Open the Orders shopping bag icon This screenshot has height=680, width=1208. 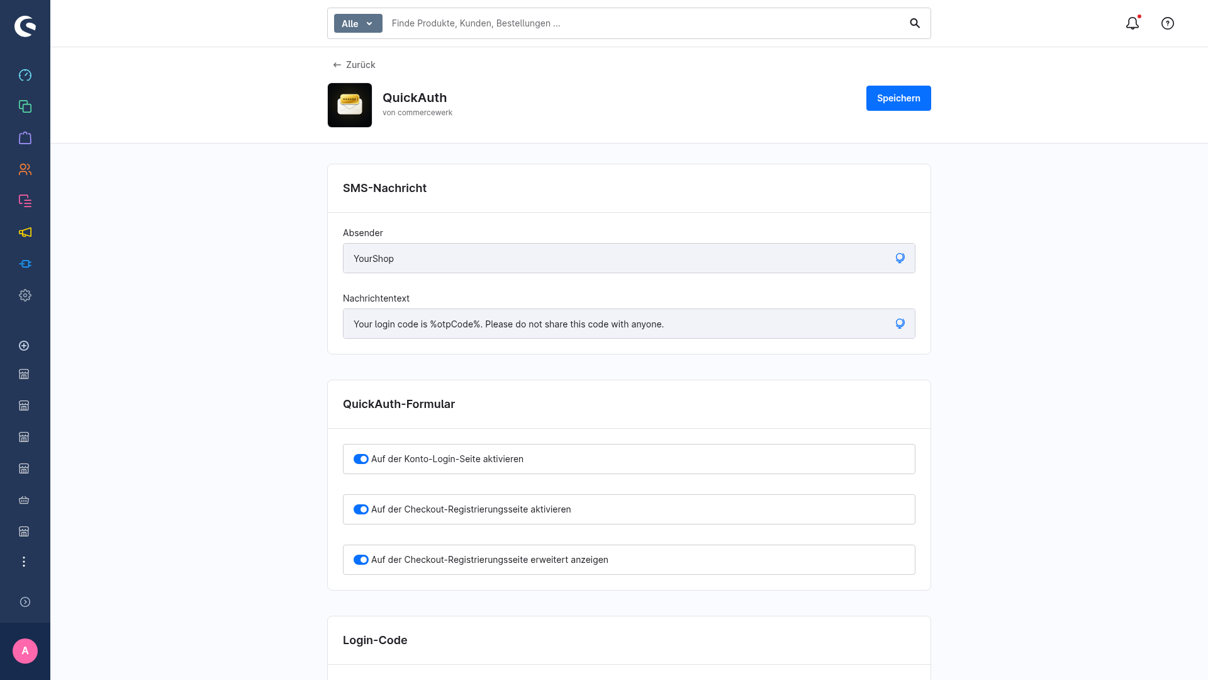pos(25,138)
